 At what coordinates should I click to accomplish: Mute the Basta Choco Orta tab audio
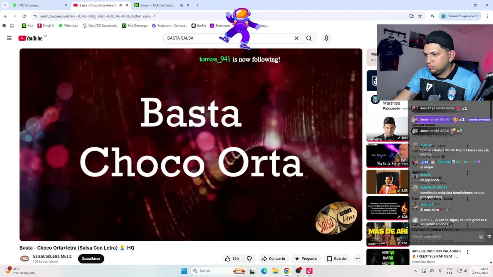click(x=121, y=5)
